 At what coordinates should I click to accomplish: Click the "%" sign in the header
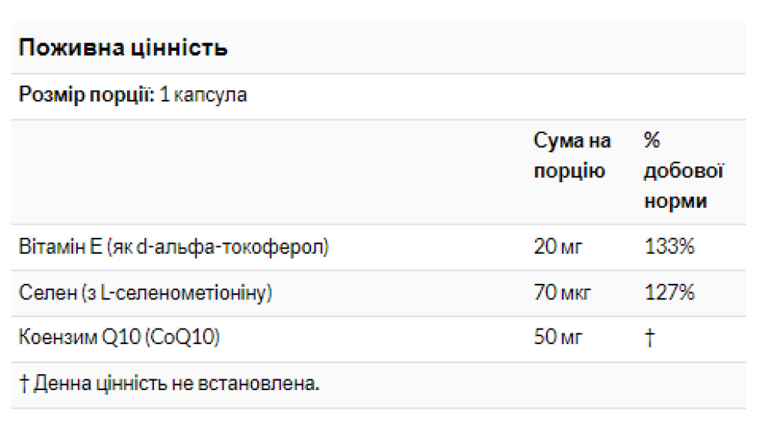[652, 141]
